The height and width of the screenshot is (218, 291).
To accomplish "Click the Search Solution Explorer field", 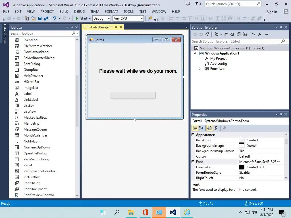I will coord(236,41).
